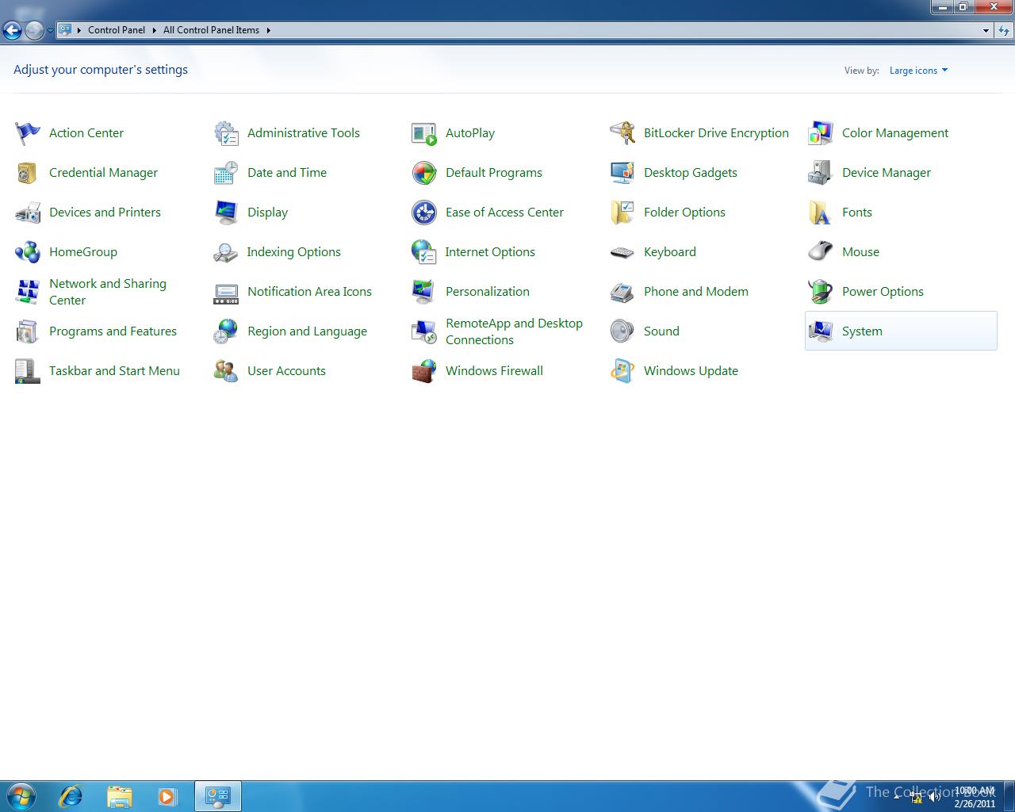This screenshot has height=812, width=1015.
Task: Open the Device Manager icon
Action: pyautogui.click(x=821, y=173)
